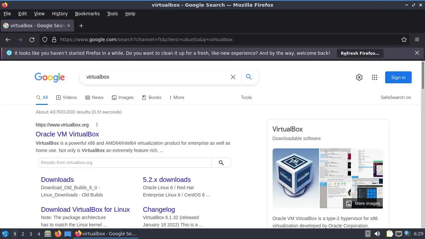The width and height of the screenshot is (425, 239).
Task: Open the desktop start menu icon
Action: (5, 234)
